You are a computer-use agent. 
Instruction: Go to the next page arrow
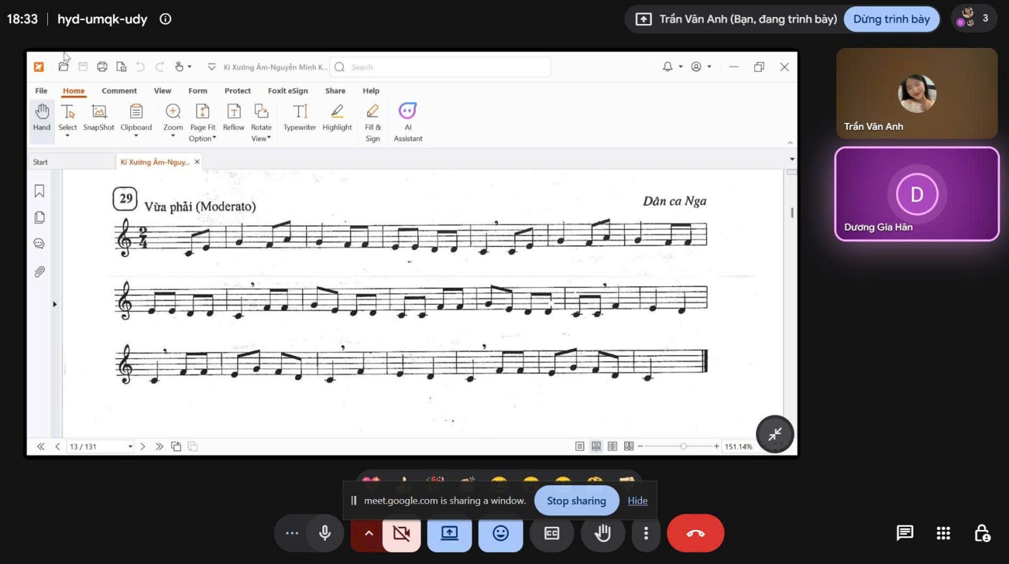(143, 446)
